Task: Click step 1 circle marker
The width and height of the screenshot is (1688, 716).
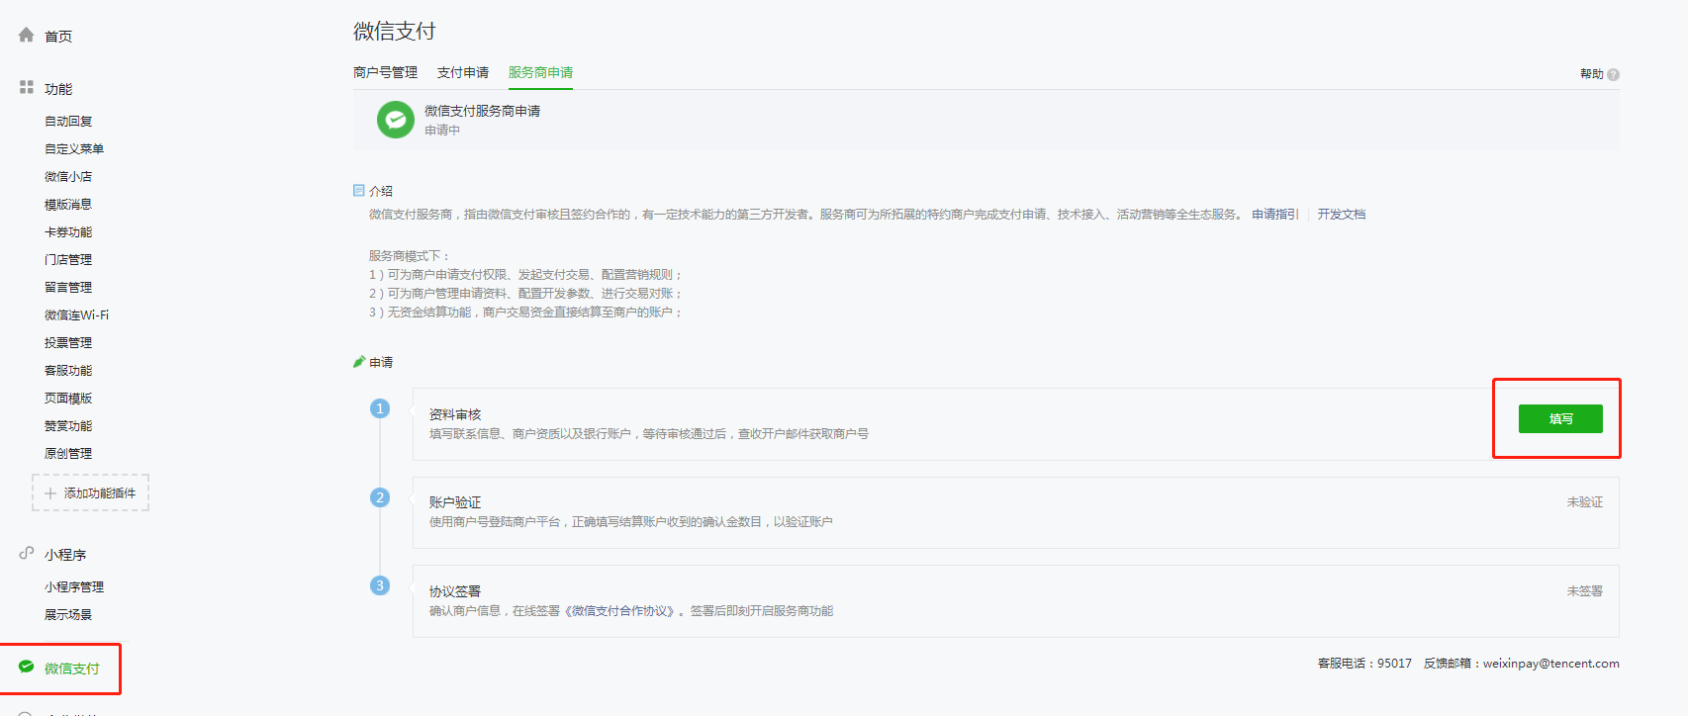Action: tap(380, 408)
